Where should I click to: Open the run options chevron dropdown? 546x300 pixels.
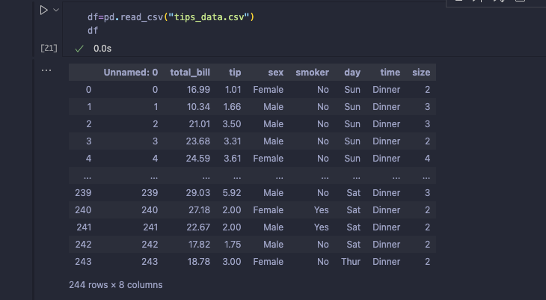pyautogui.click(x=55, y=10)
